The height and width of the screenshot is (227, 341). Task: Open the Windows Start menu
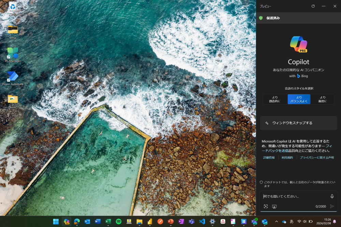56,222
